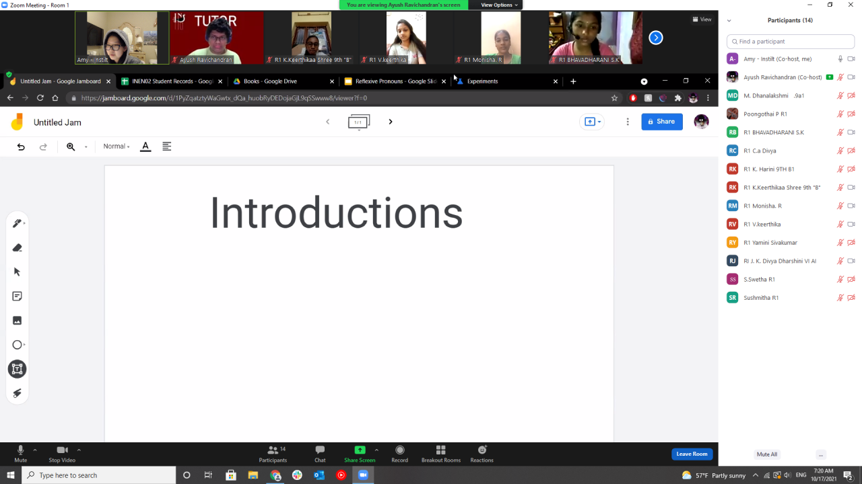
Task: Toggle the camera icon beside Amy - Instilt
Action: [x=851, y=59]
